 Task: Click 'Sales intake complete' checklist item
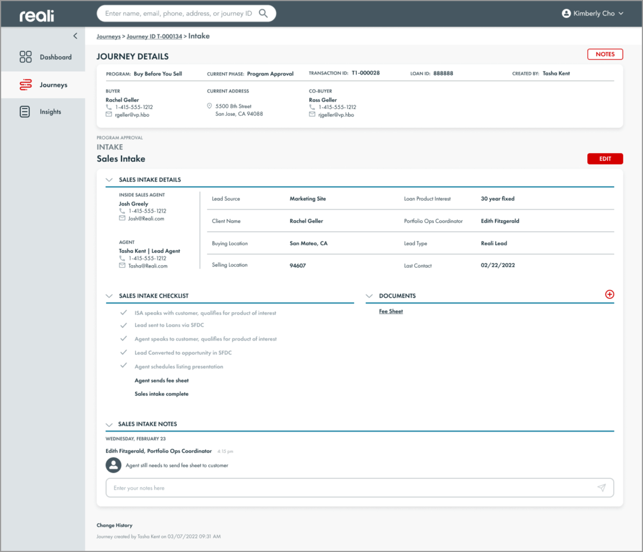[x=162, y=394]
